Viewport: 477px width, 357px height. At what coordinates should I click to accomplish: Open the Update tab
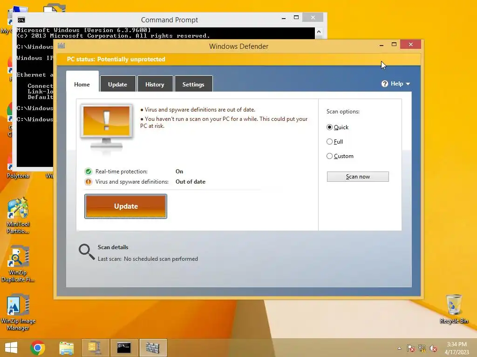click(117, 84)
